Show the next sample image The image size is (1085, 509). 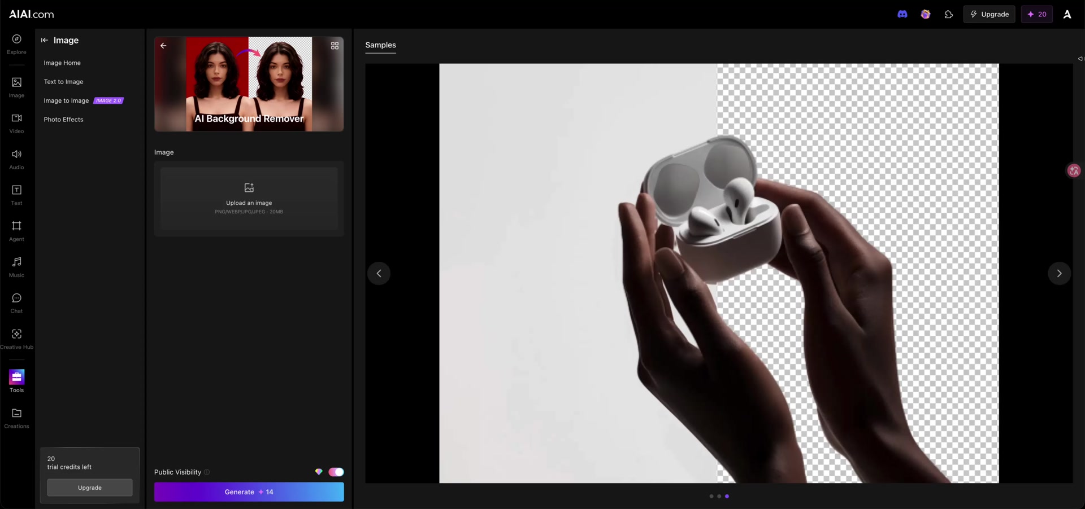[x=1059, y=274]
